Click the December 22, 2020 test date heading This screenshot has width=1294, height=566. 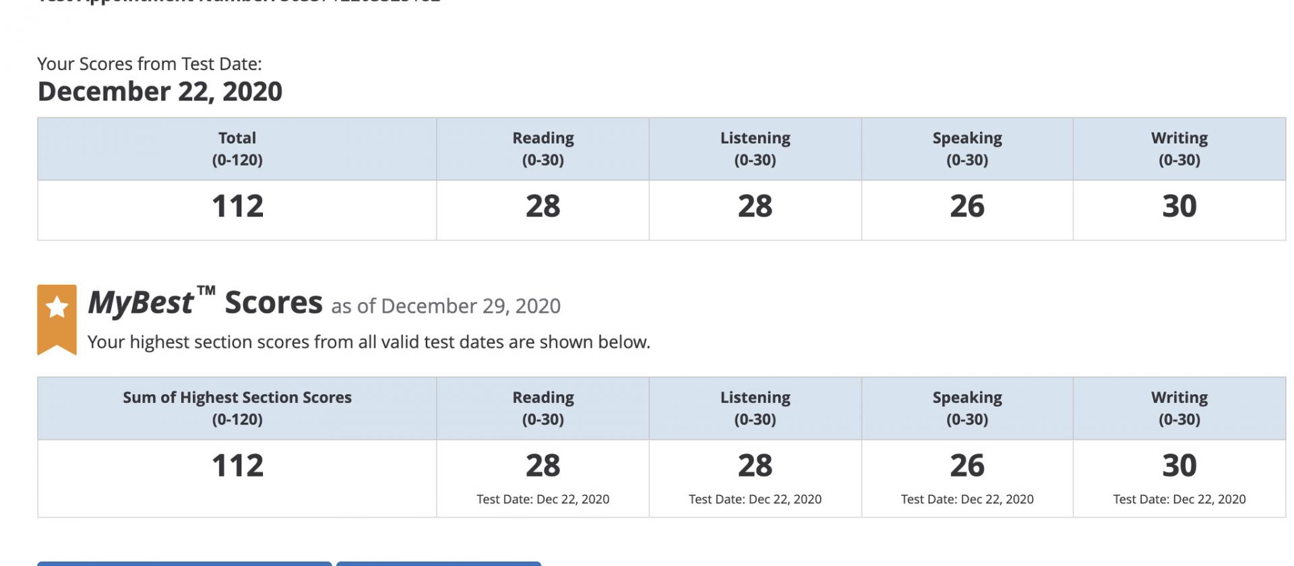click(160, 92)
